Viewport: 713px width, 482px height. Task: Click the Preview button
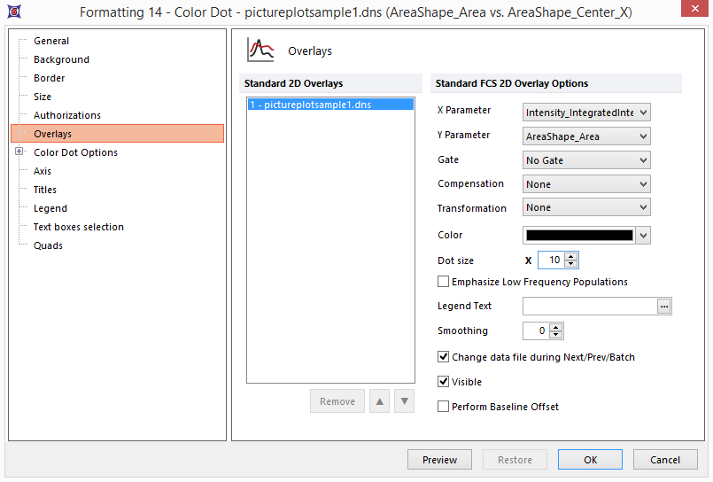(x=439, y=460)
